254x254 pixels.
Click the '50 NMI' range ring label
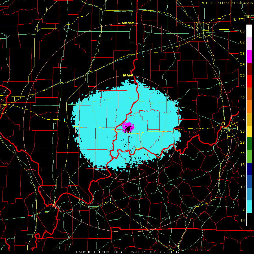[128, 75]
